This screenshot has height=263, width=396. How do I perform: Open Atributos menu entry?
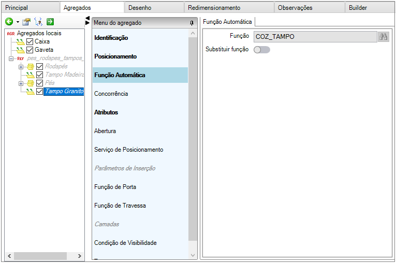pyautogui.click(x=140, y=112)
